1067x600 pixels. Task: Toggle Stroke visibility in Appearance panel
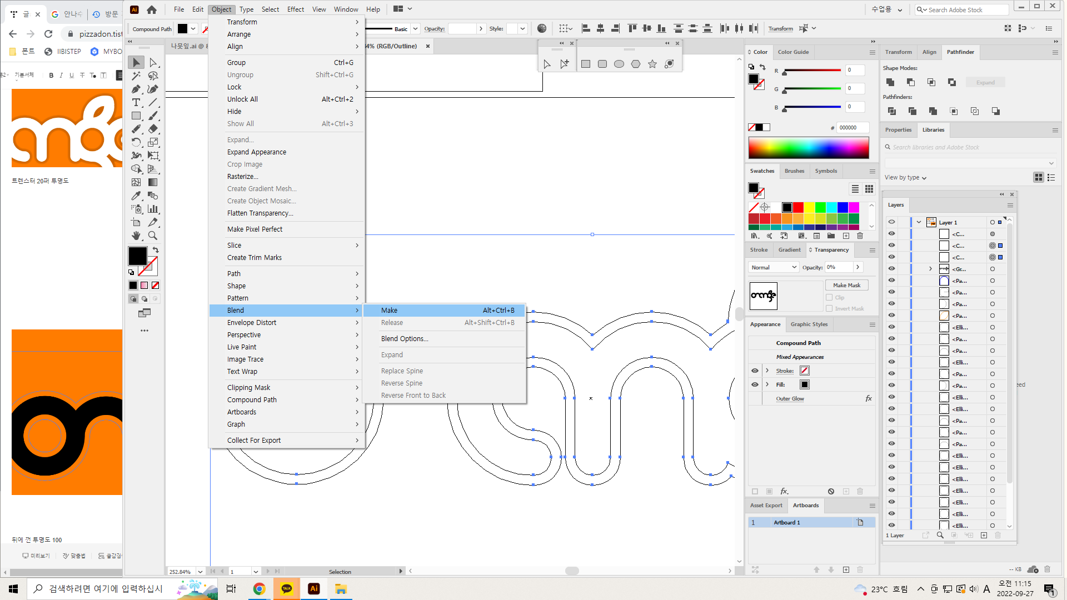tap(755, 371)
